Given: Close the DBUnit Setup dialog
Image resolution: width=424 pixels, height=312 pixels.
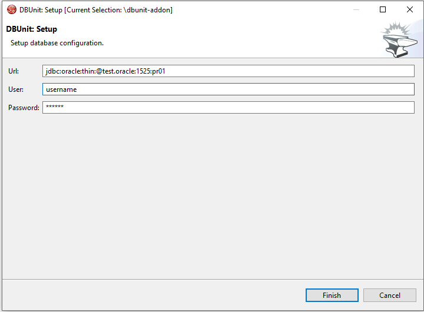Looking at the screenshot, I should click(x=410, y=9).
